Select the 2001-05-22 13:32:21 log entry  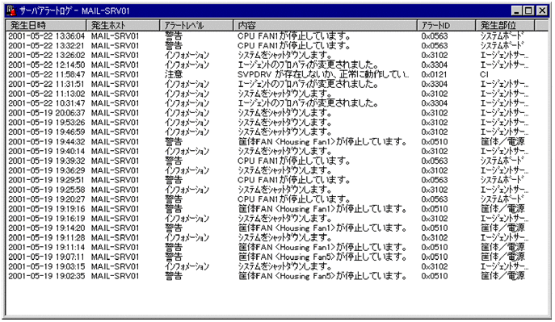[x=276, y=45]
